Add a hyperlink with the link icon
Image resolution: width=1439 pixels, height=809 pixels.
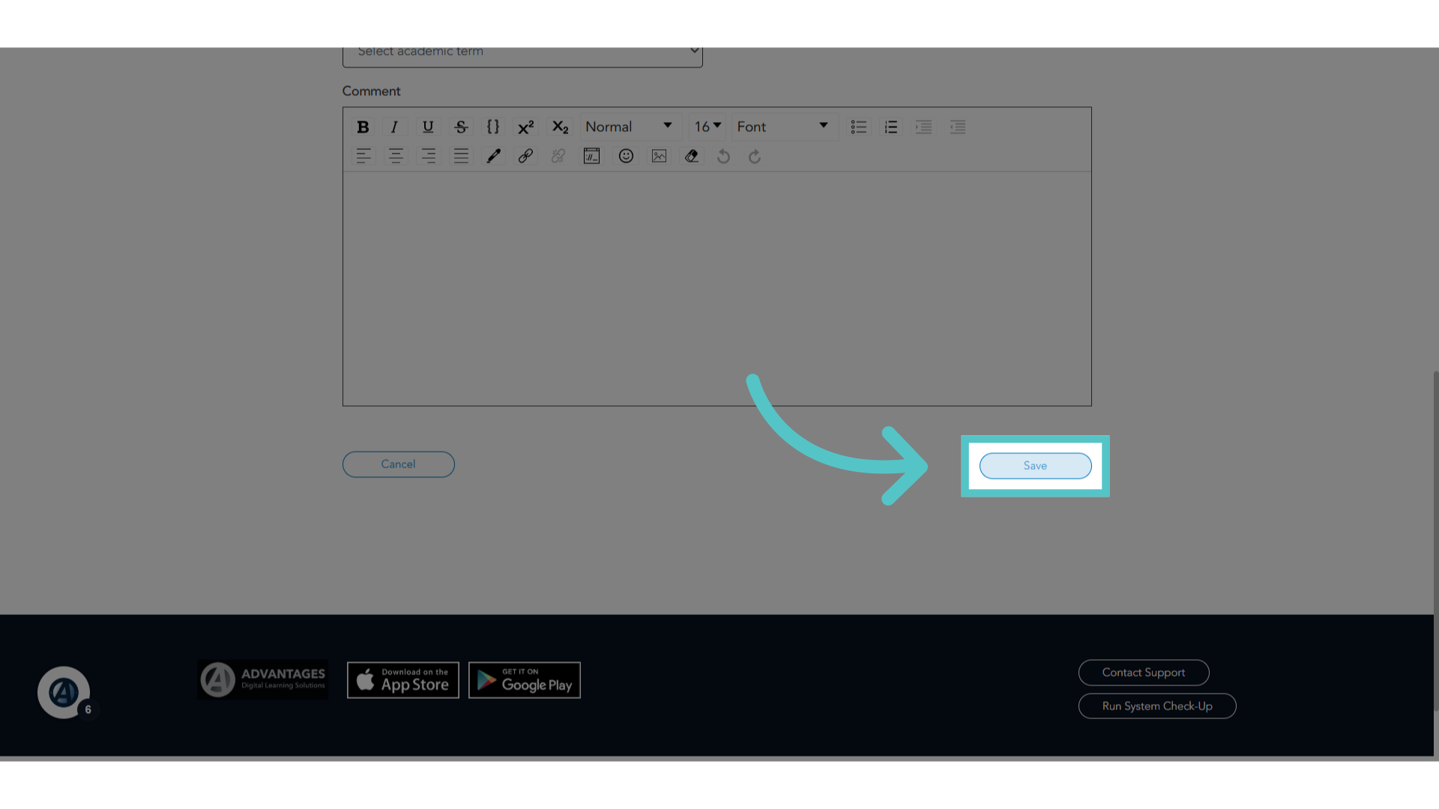(x=525, y=156)
